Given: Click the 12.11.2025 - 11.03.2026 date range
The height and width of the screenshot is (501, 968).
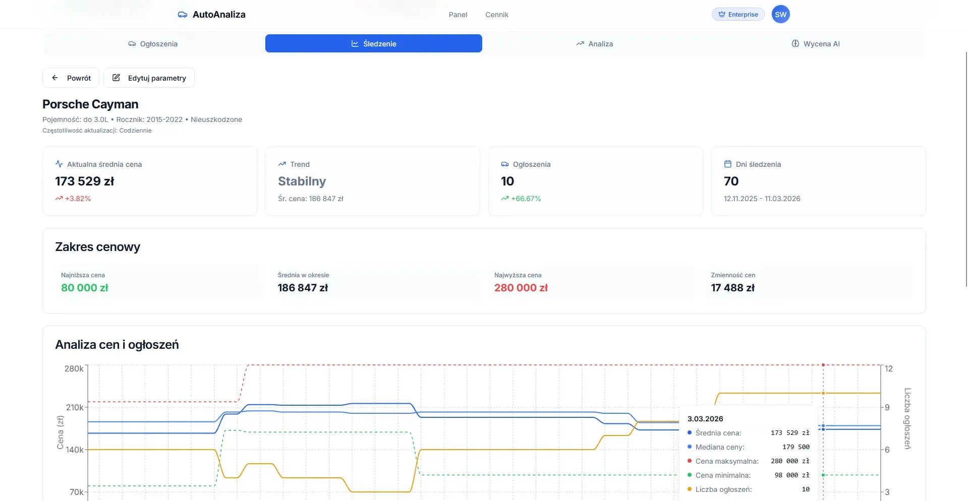Looking at the screenshot, I should (762, 199).
